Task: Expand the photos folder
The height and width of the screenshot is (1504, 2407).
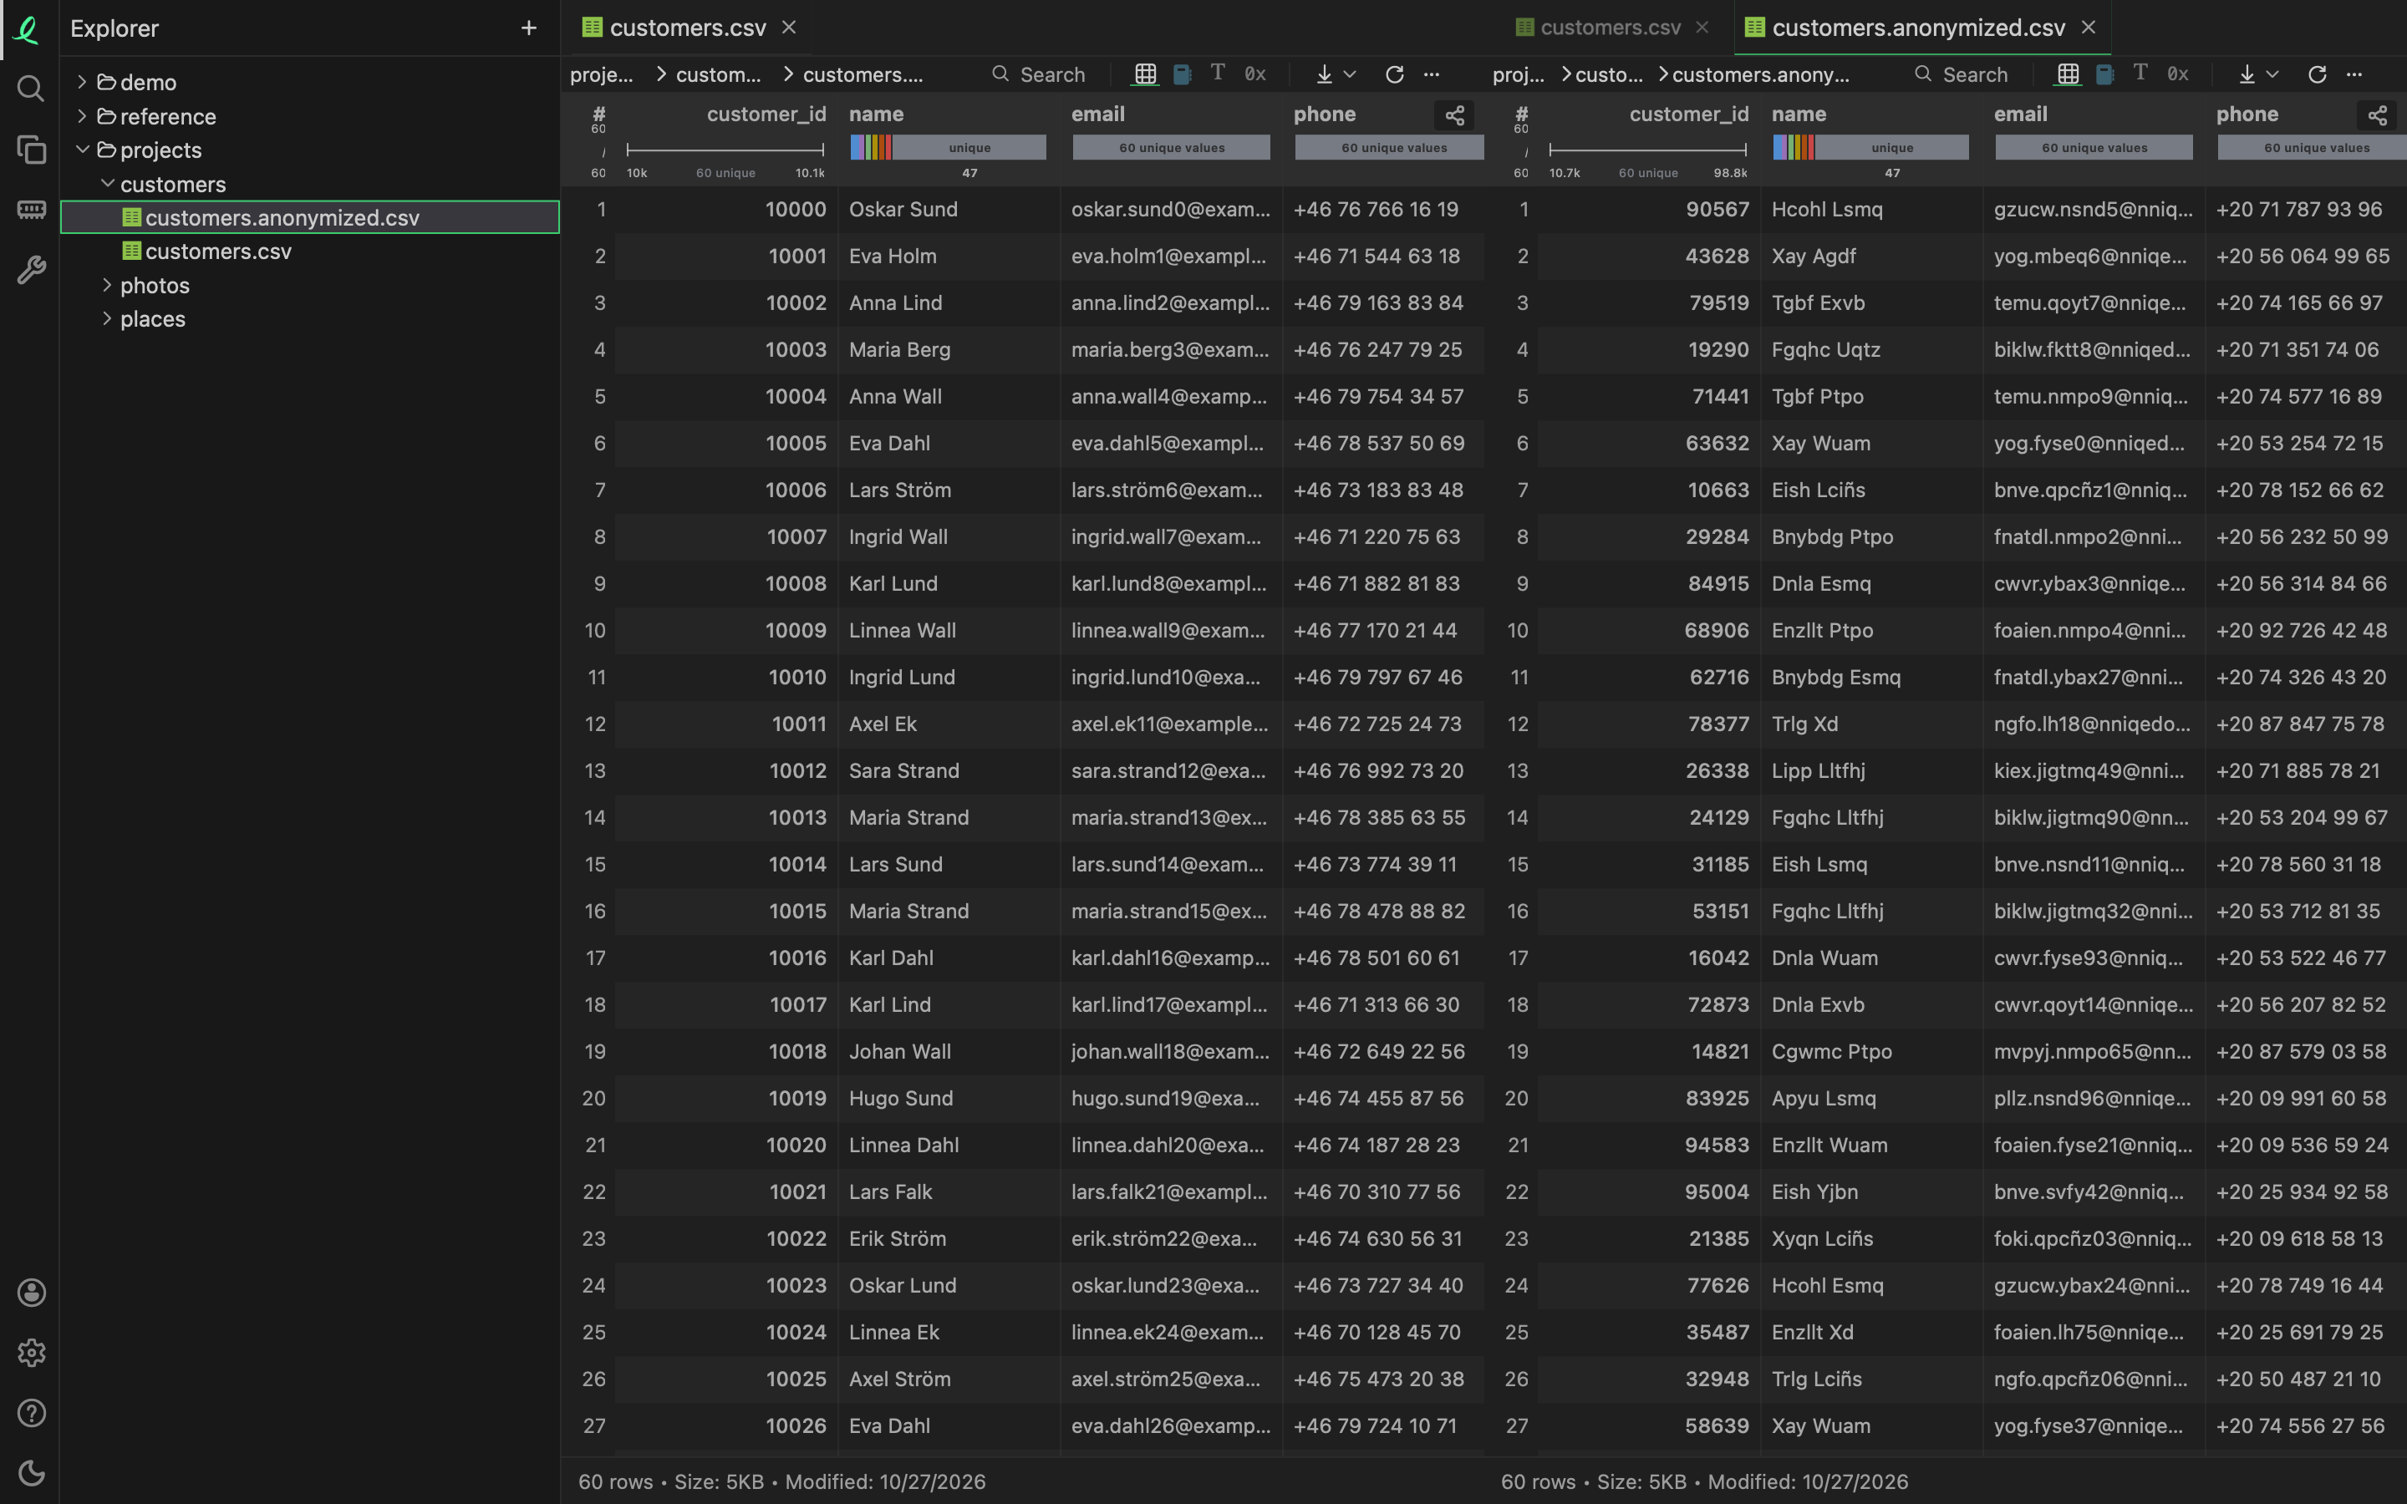Action: [x=108, y=284]
